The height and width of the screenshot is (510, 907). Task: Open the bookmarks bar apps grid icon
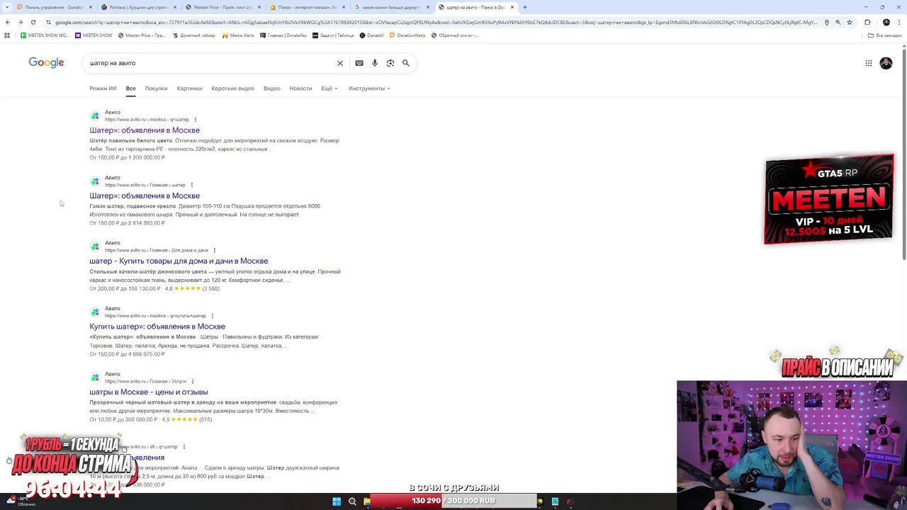(7, 35)
